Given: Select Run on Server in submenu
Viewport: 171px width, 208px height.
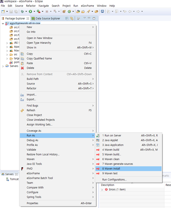Looking at the screenshot, I should tap(128, 136).
